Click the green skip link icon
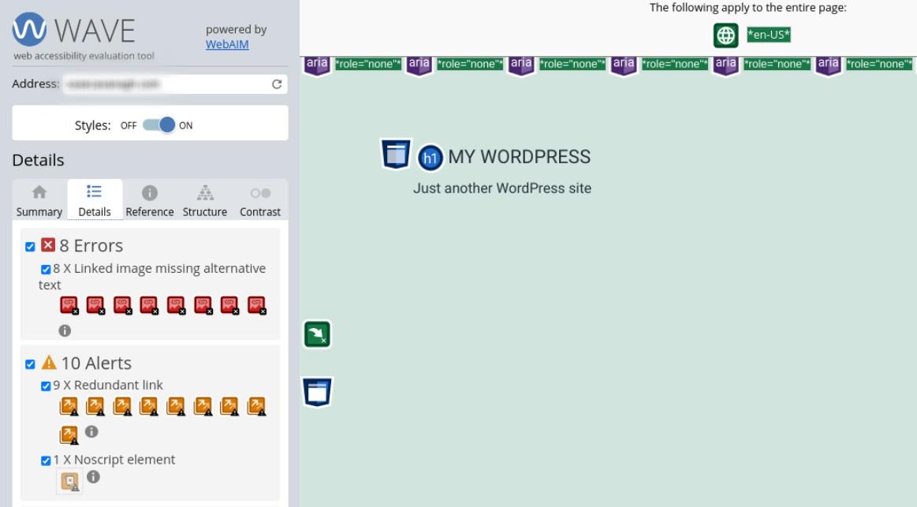The image size is (917, 507). [x=317, y=334]
